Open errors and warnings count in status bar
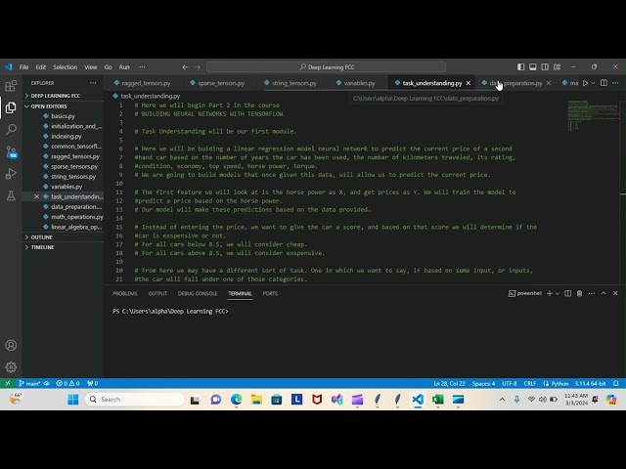626x469 pixels. point(67,384)
